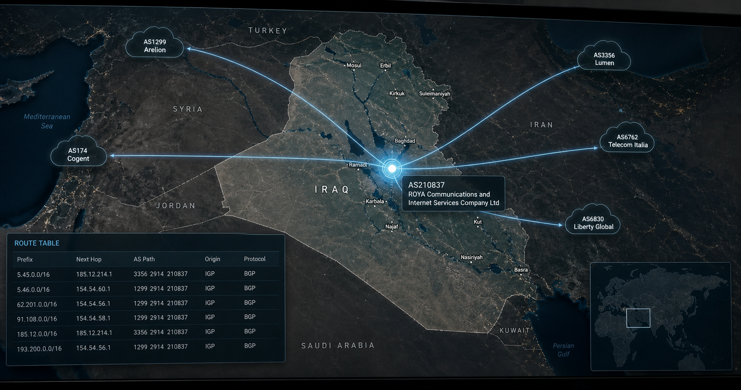The height and width of the screenshot is (390, 741).
Task: Select prefix 5.46.0.0/16 row
Action: pos(146,289)
